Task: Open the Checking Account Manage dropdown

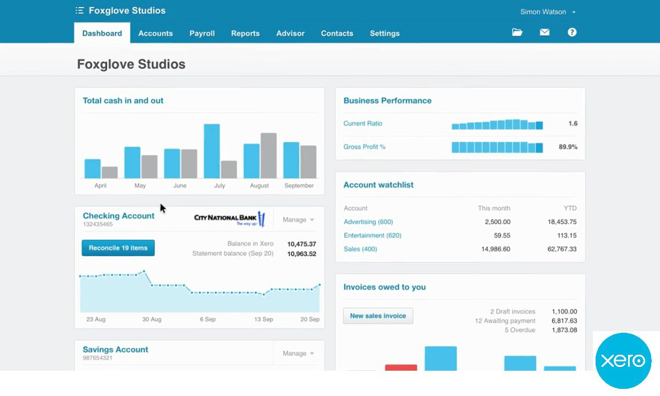Action: (297, 219)
